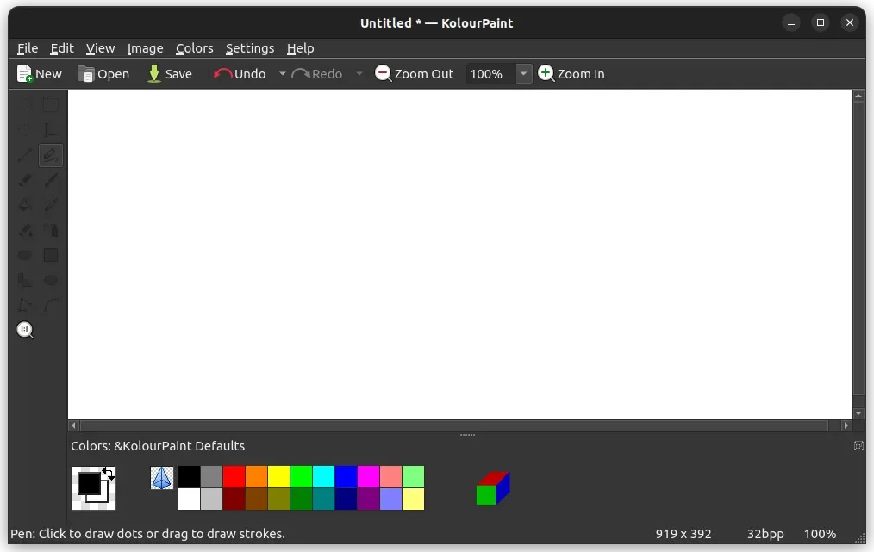Pick the magenta color swatch
The height and width of the screenshot is (552, 874).
click(x=368, y=477)
